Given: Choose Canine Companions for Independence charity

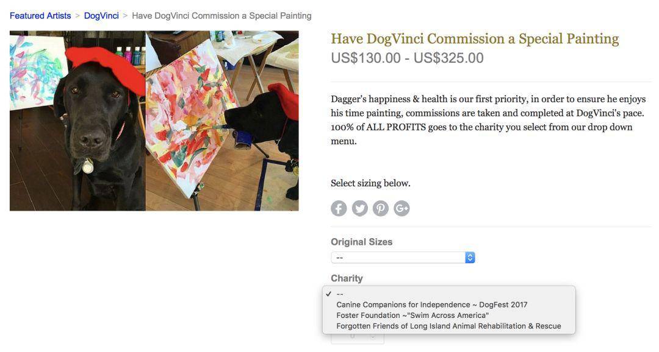Looking at the screenshot, I should click(x=431, y=305).
